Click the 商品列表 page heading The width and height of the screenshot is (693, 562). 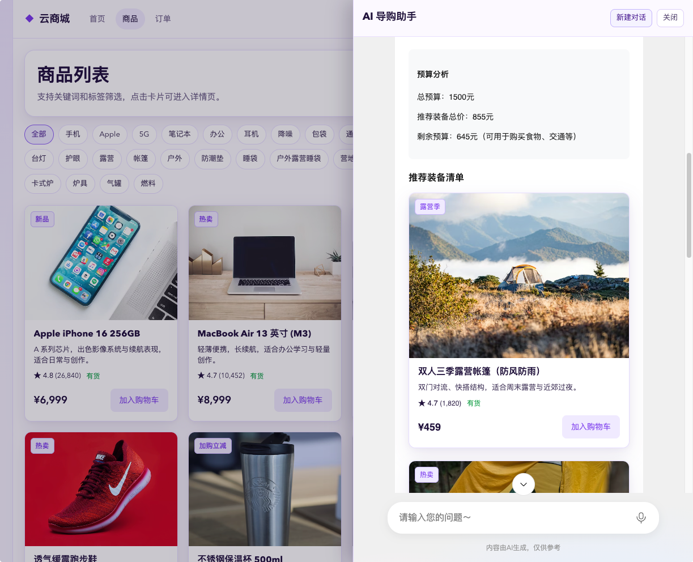click(73, 75)
